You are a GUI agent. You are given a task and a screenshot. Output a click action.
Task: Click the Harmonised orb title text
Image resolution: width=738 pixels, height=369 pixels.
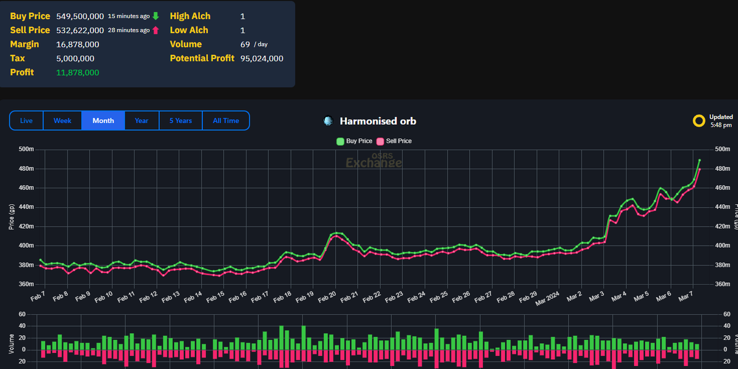tap(377, 121)
